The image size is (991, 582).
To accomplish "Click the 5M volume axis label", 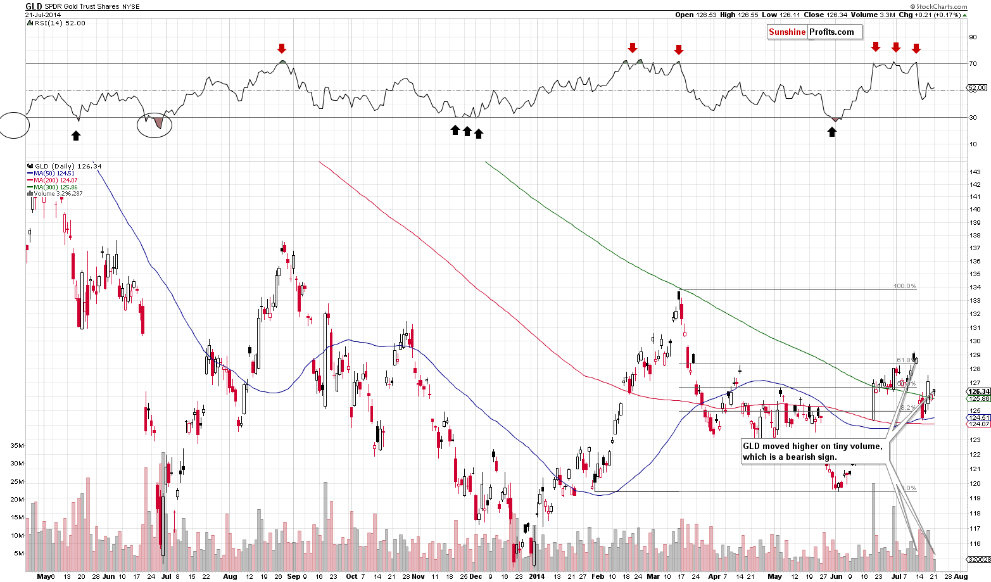I will click(19, 554).
